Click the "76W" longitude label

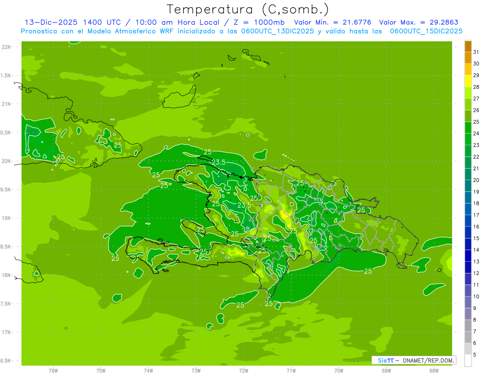coord(53,370)
